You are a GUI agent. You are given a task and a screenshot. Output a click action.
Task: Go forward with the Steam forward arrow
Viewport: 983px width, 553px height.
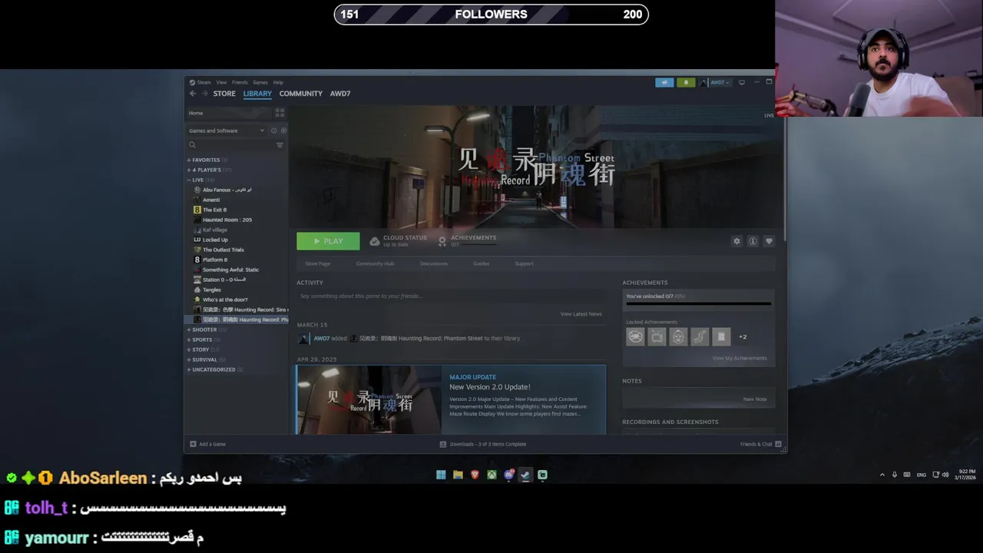click(x=204, y=94)
